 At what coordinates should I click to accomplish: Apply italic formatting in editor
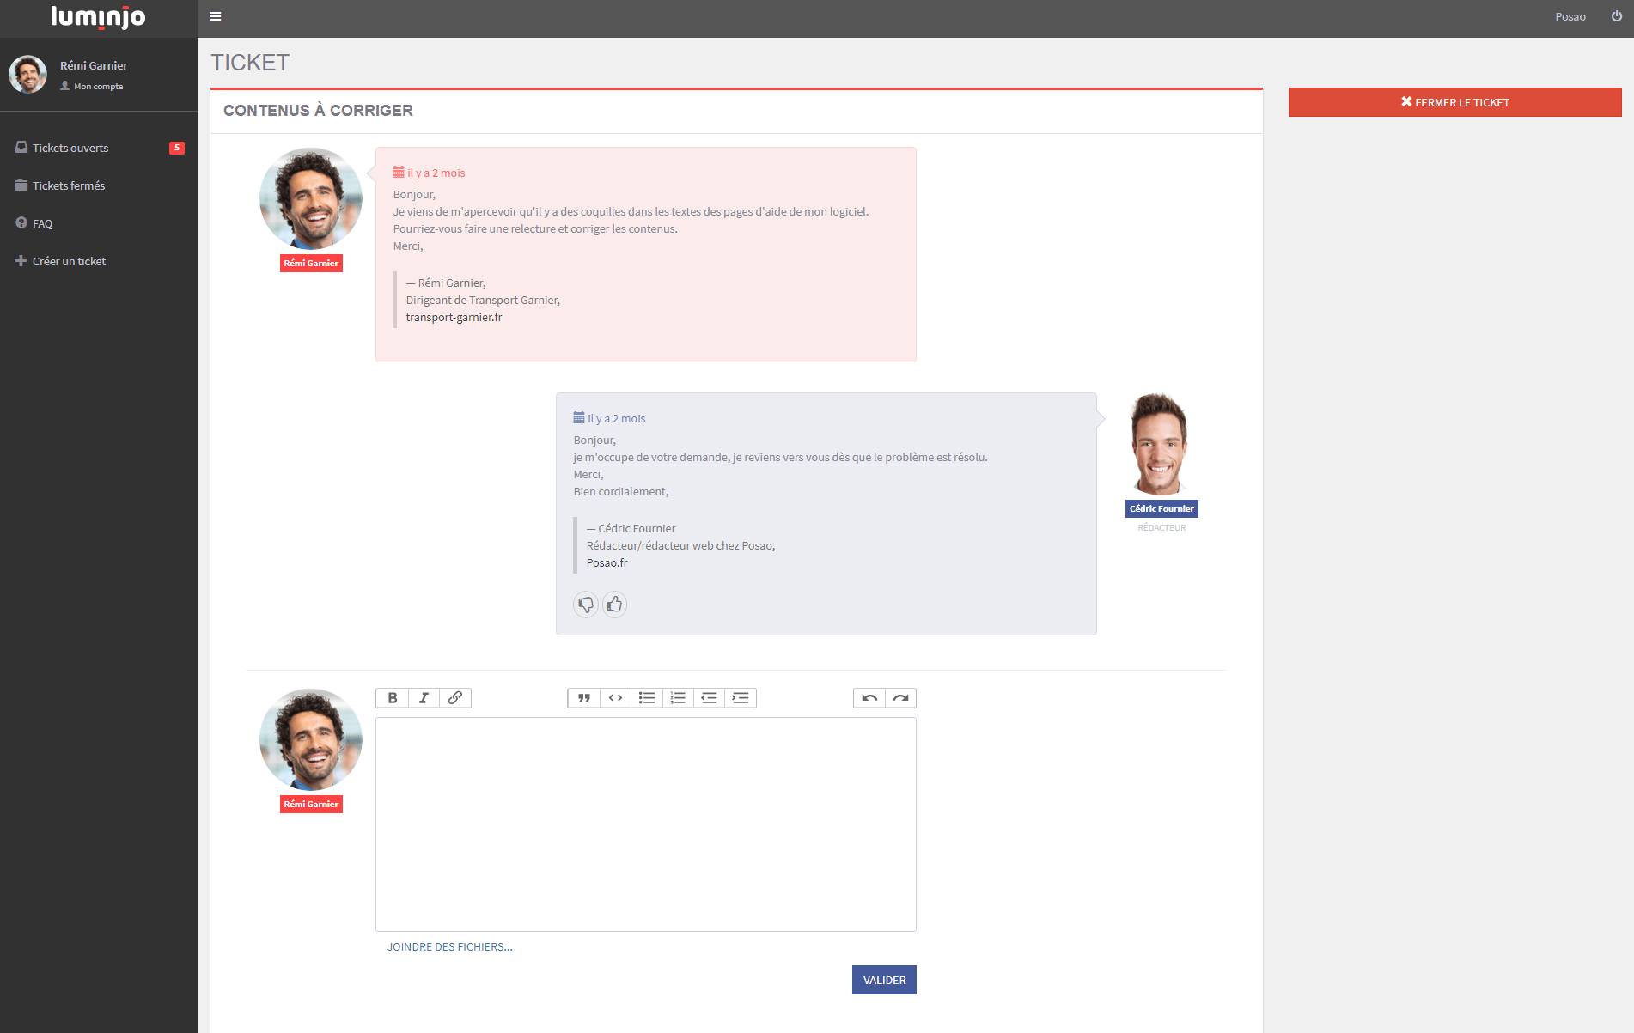coord(424,698)
